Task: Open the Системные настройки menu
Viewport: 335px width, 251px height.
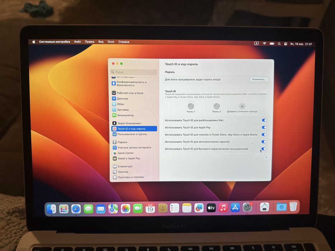Action: click(x=55, y=42)
